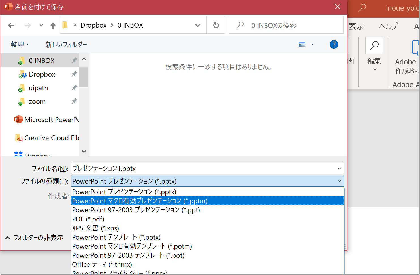Select Creative Cloud Files in sidebar

[x=47, y=138]
